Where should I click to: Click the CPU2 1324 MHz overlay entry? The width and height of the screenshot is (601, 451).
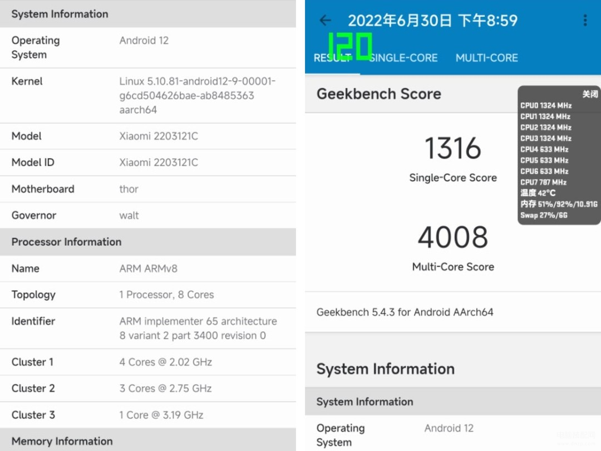click(x=546, y=128)
